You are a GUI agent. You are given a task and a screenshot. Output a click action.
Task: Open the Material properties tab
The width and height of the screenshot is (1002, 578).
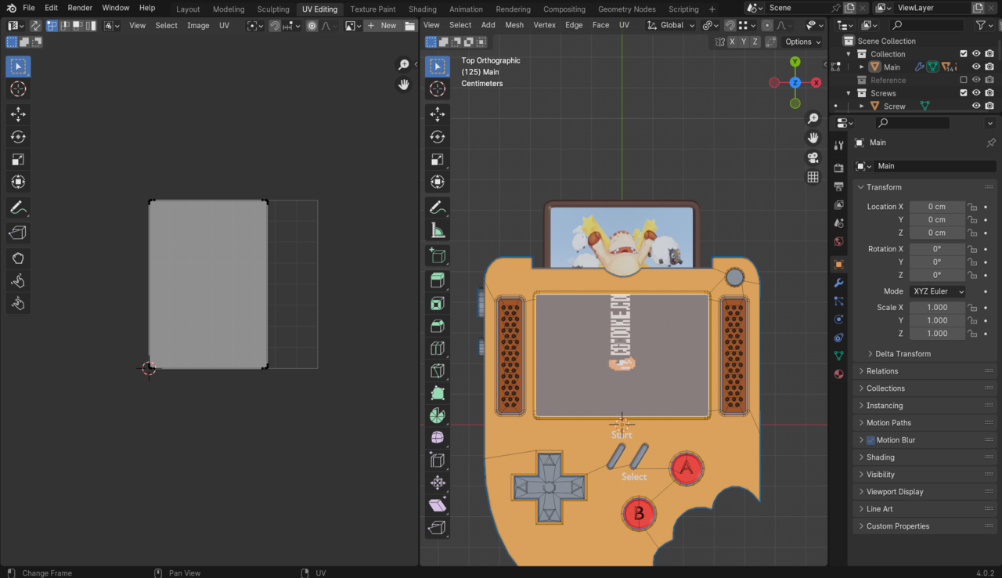(838, 374)
